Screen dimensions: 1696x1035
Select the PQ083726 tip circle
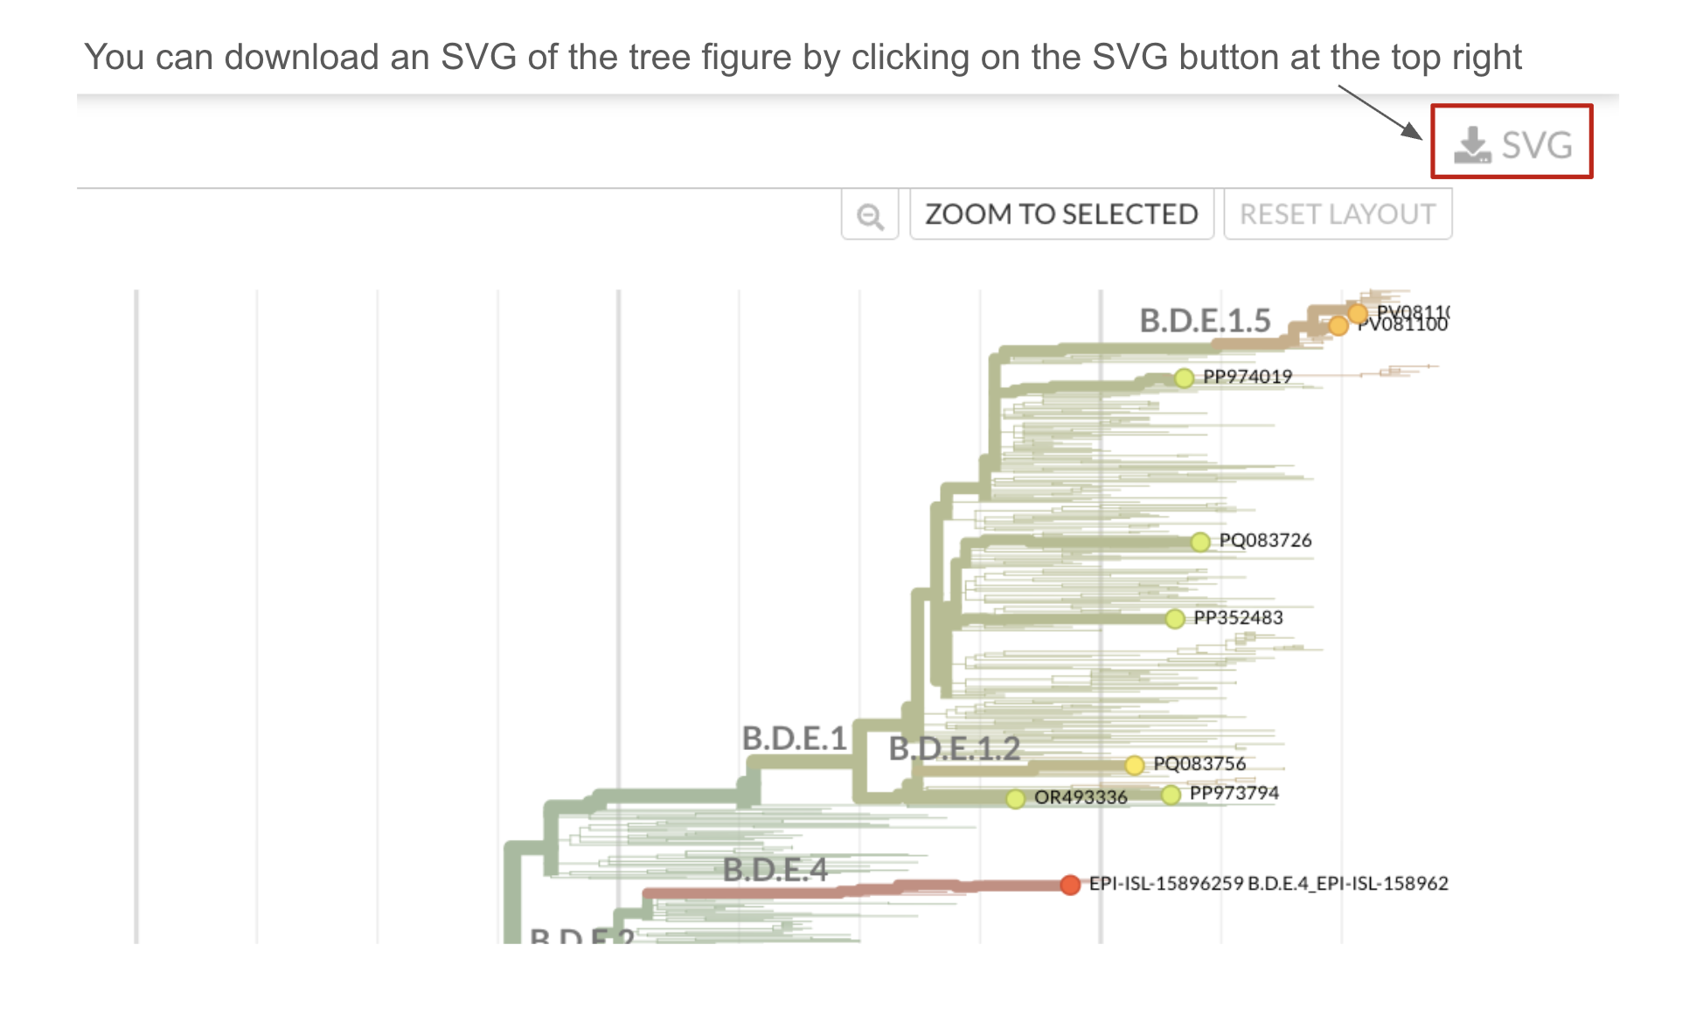pos(1200,542)
